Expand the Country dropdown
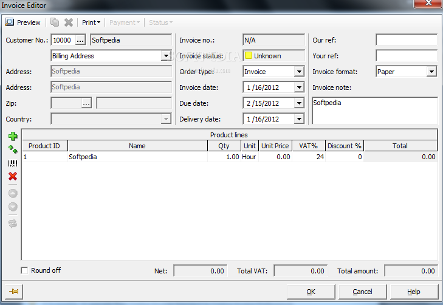 click(x=166, y=119)
